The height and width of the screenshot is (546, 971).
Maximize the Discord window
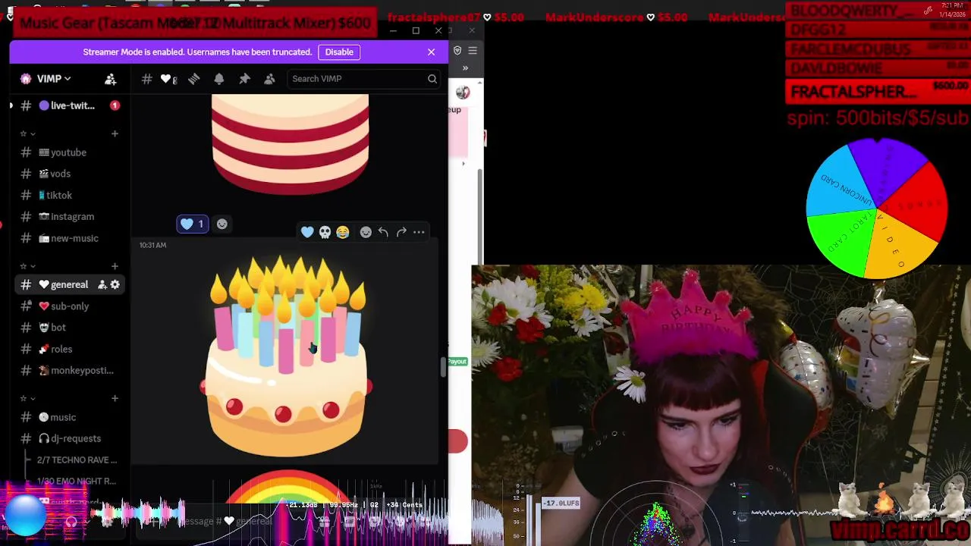click(416, 30)
